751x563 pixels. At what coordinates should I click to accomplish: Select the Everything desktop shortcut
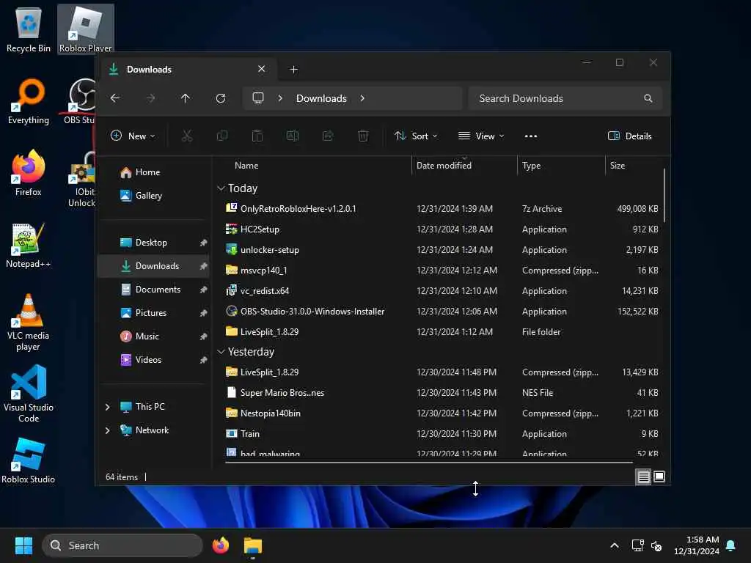click(29, 101)
